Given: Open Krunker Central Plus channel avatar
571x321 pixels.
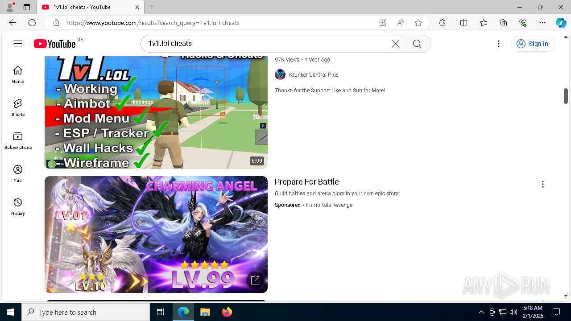Looking at the screenshot, I should coord(280,74).
